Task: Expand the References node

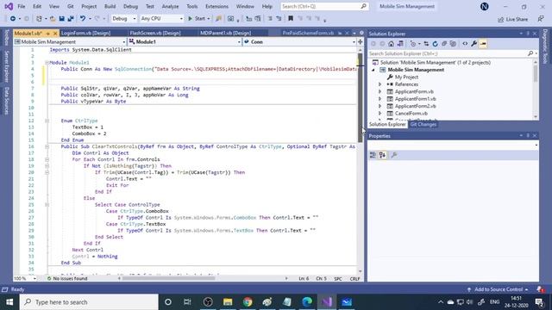Action: pos(379,84)
